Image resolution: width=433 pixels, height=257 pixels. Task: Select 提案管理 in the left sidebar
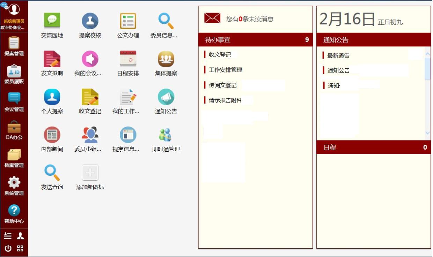coord(14,46)
